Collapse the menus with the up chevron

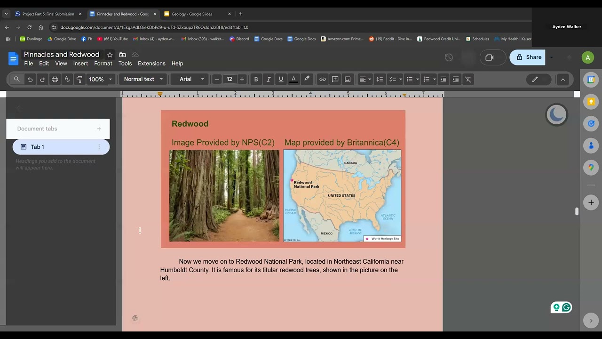[x=563, y=79]
